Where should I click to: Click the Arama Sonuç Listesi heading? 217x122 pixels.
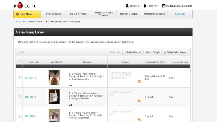click(30, 32)
